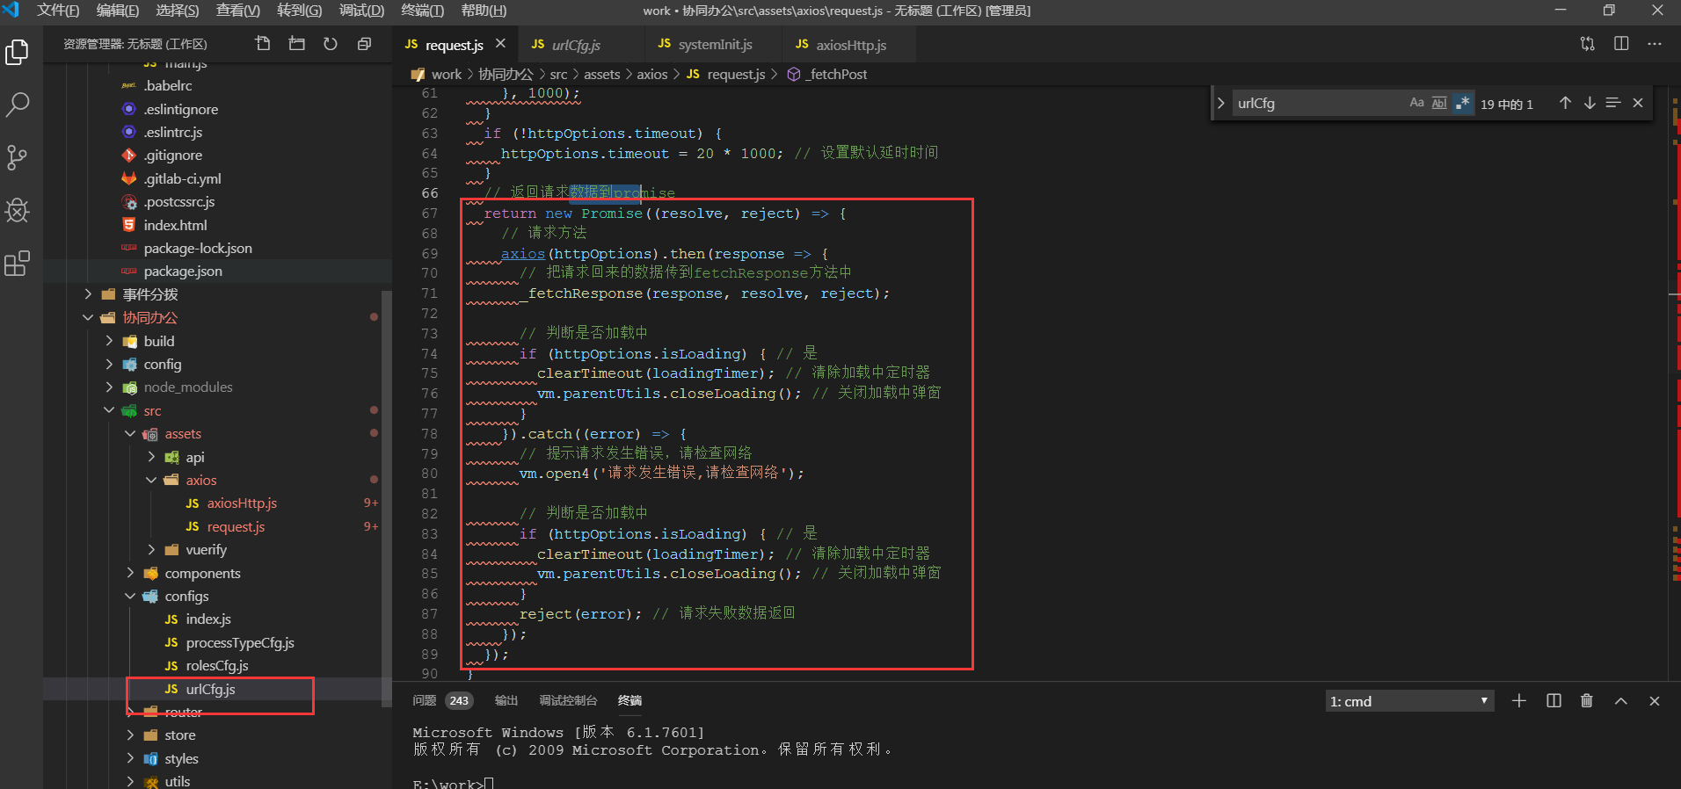This screenshot has height=789, width=1681.
Task: Toggle find in selection
Action: click(x=1613, y=103)
